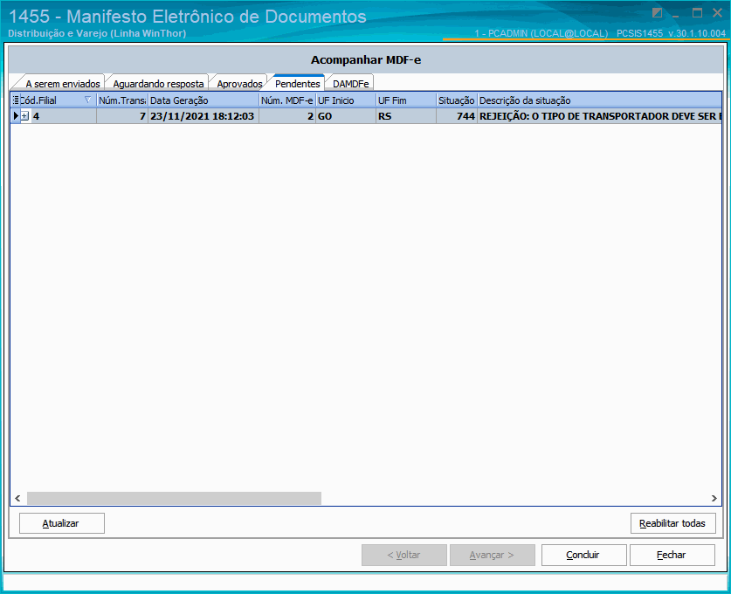Click Fechar button
The height and width of the screenshot is (594, 731).
[x=672, y=555]
